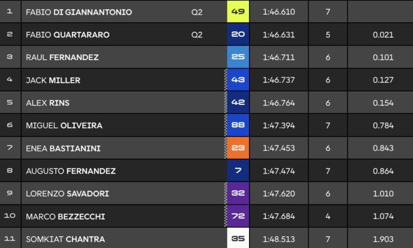Click the blue number 88 badge
Image resolution: width=413 pixels, height=248 pixels.
tap(238, 125)
